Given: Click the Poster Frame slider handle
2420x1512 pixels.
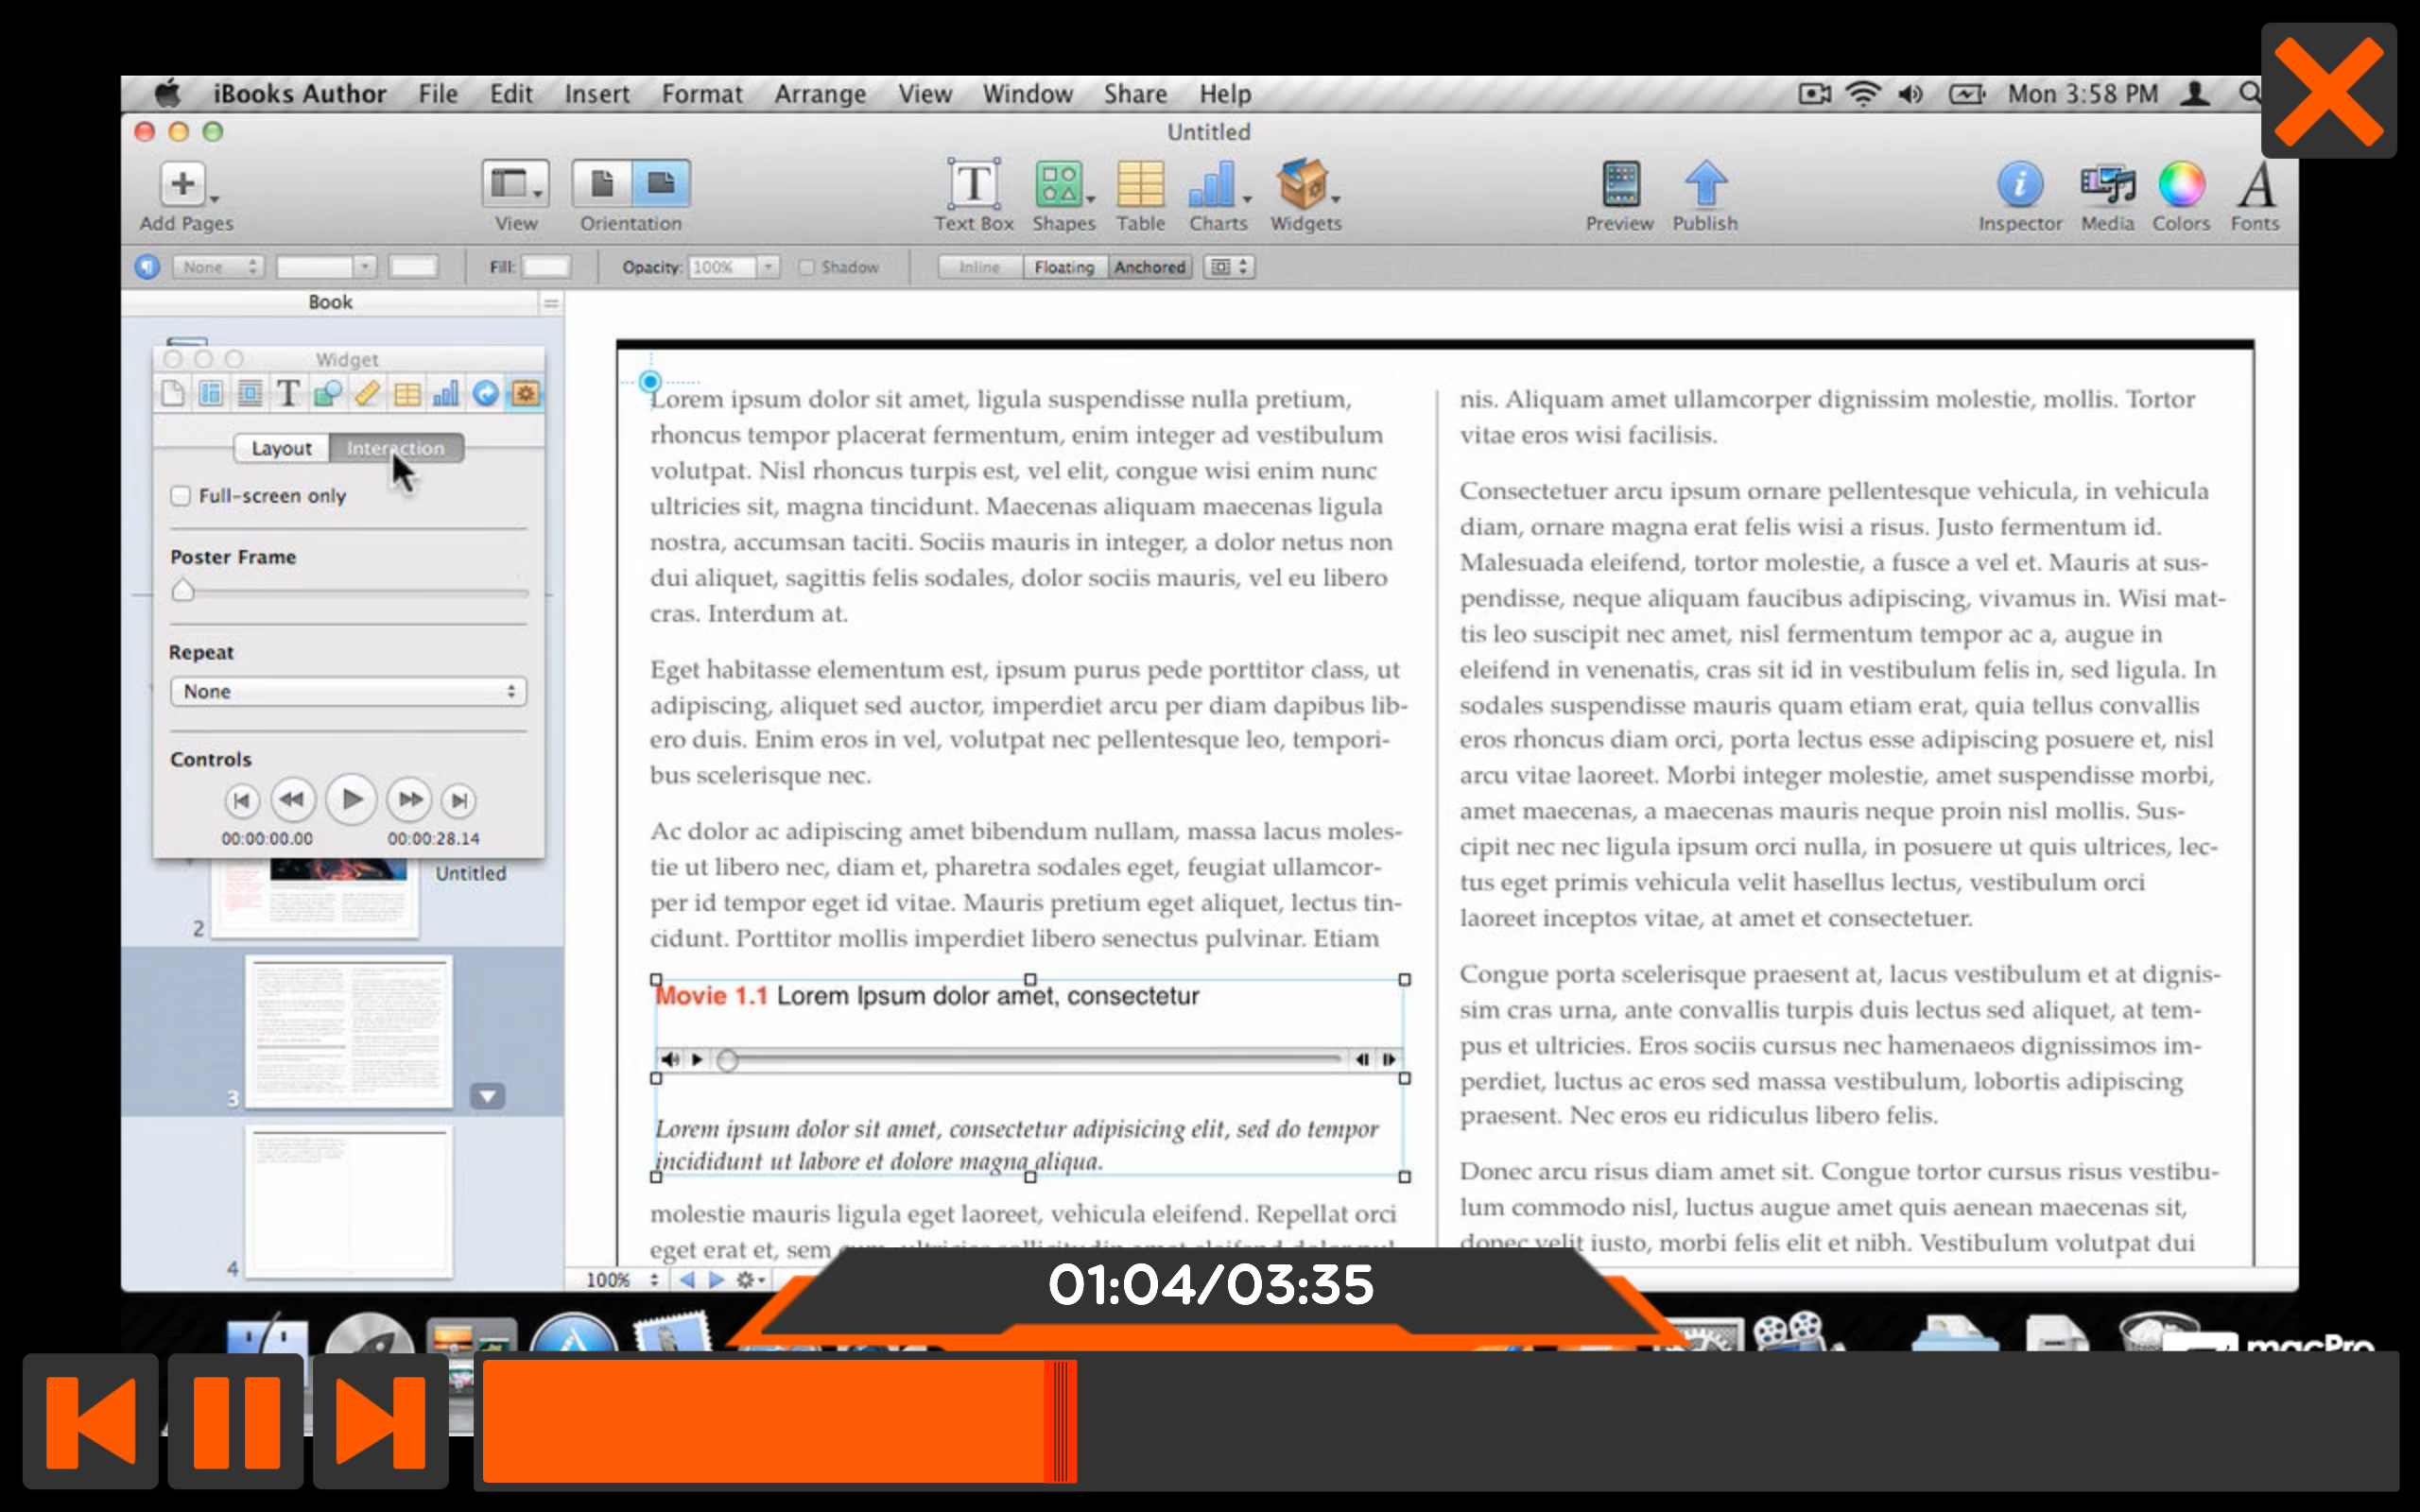Looking at the screenshot, I should point(182,590).
